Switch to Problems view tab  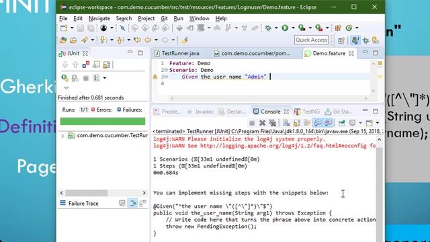(167, 112)
